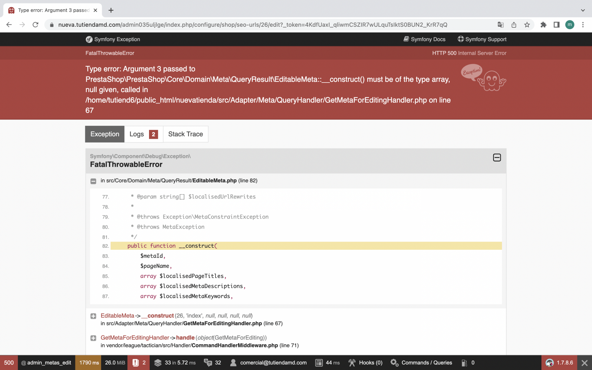
Task: Click the padlock site info icon
Action: (52, 25)
